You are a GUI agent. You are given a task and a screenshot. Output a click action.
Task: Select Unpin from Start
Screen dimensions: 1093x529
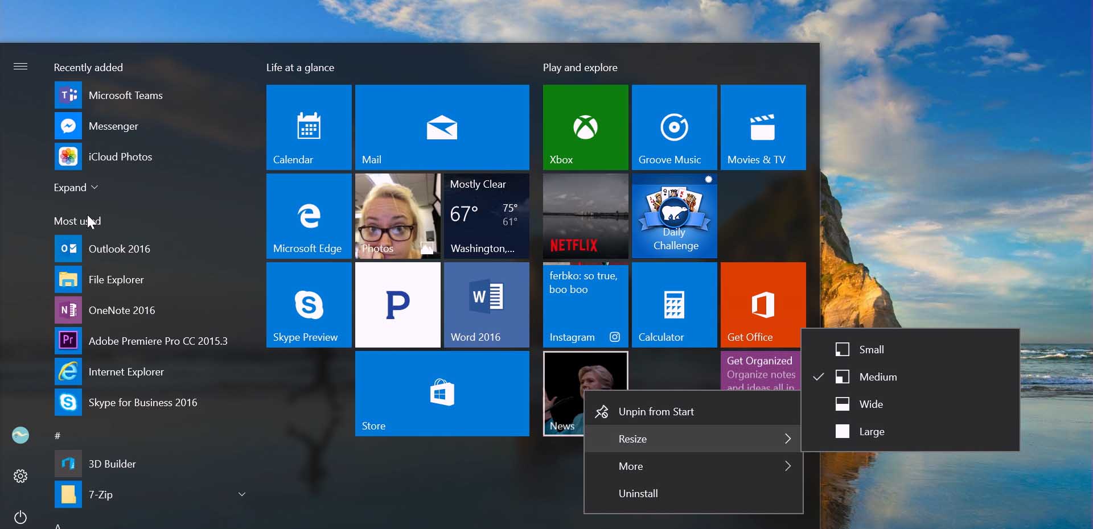pyautogui.click(x=693, y=411)
